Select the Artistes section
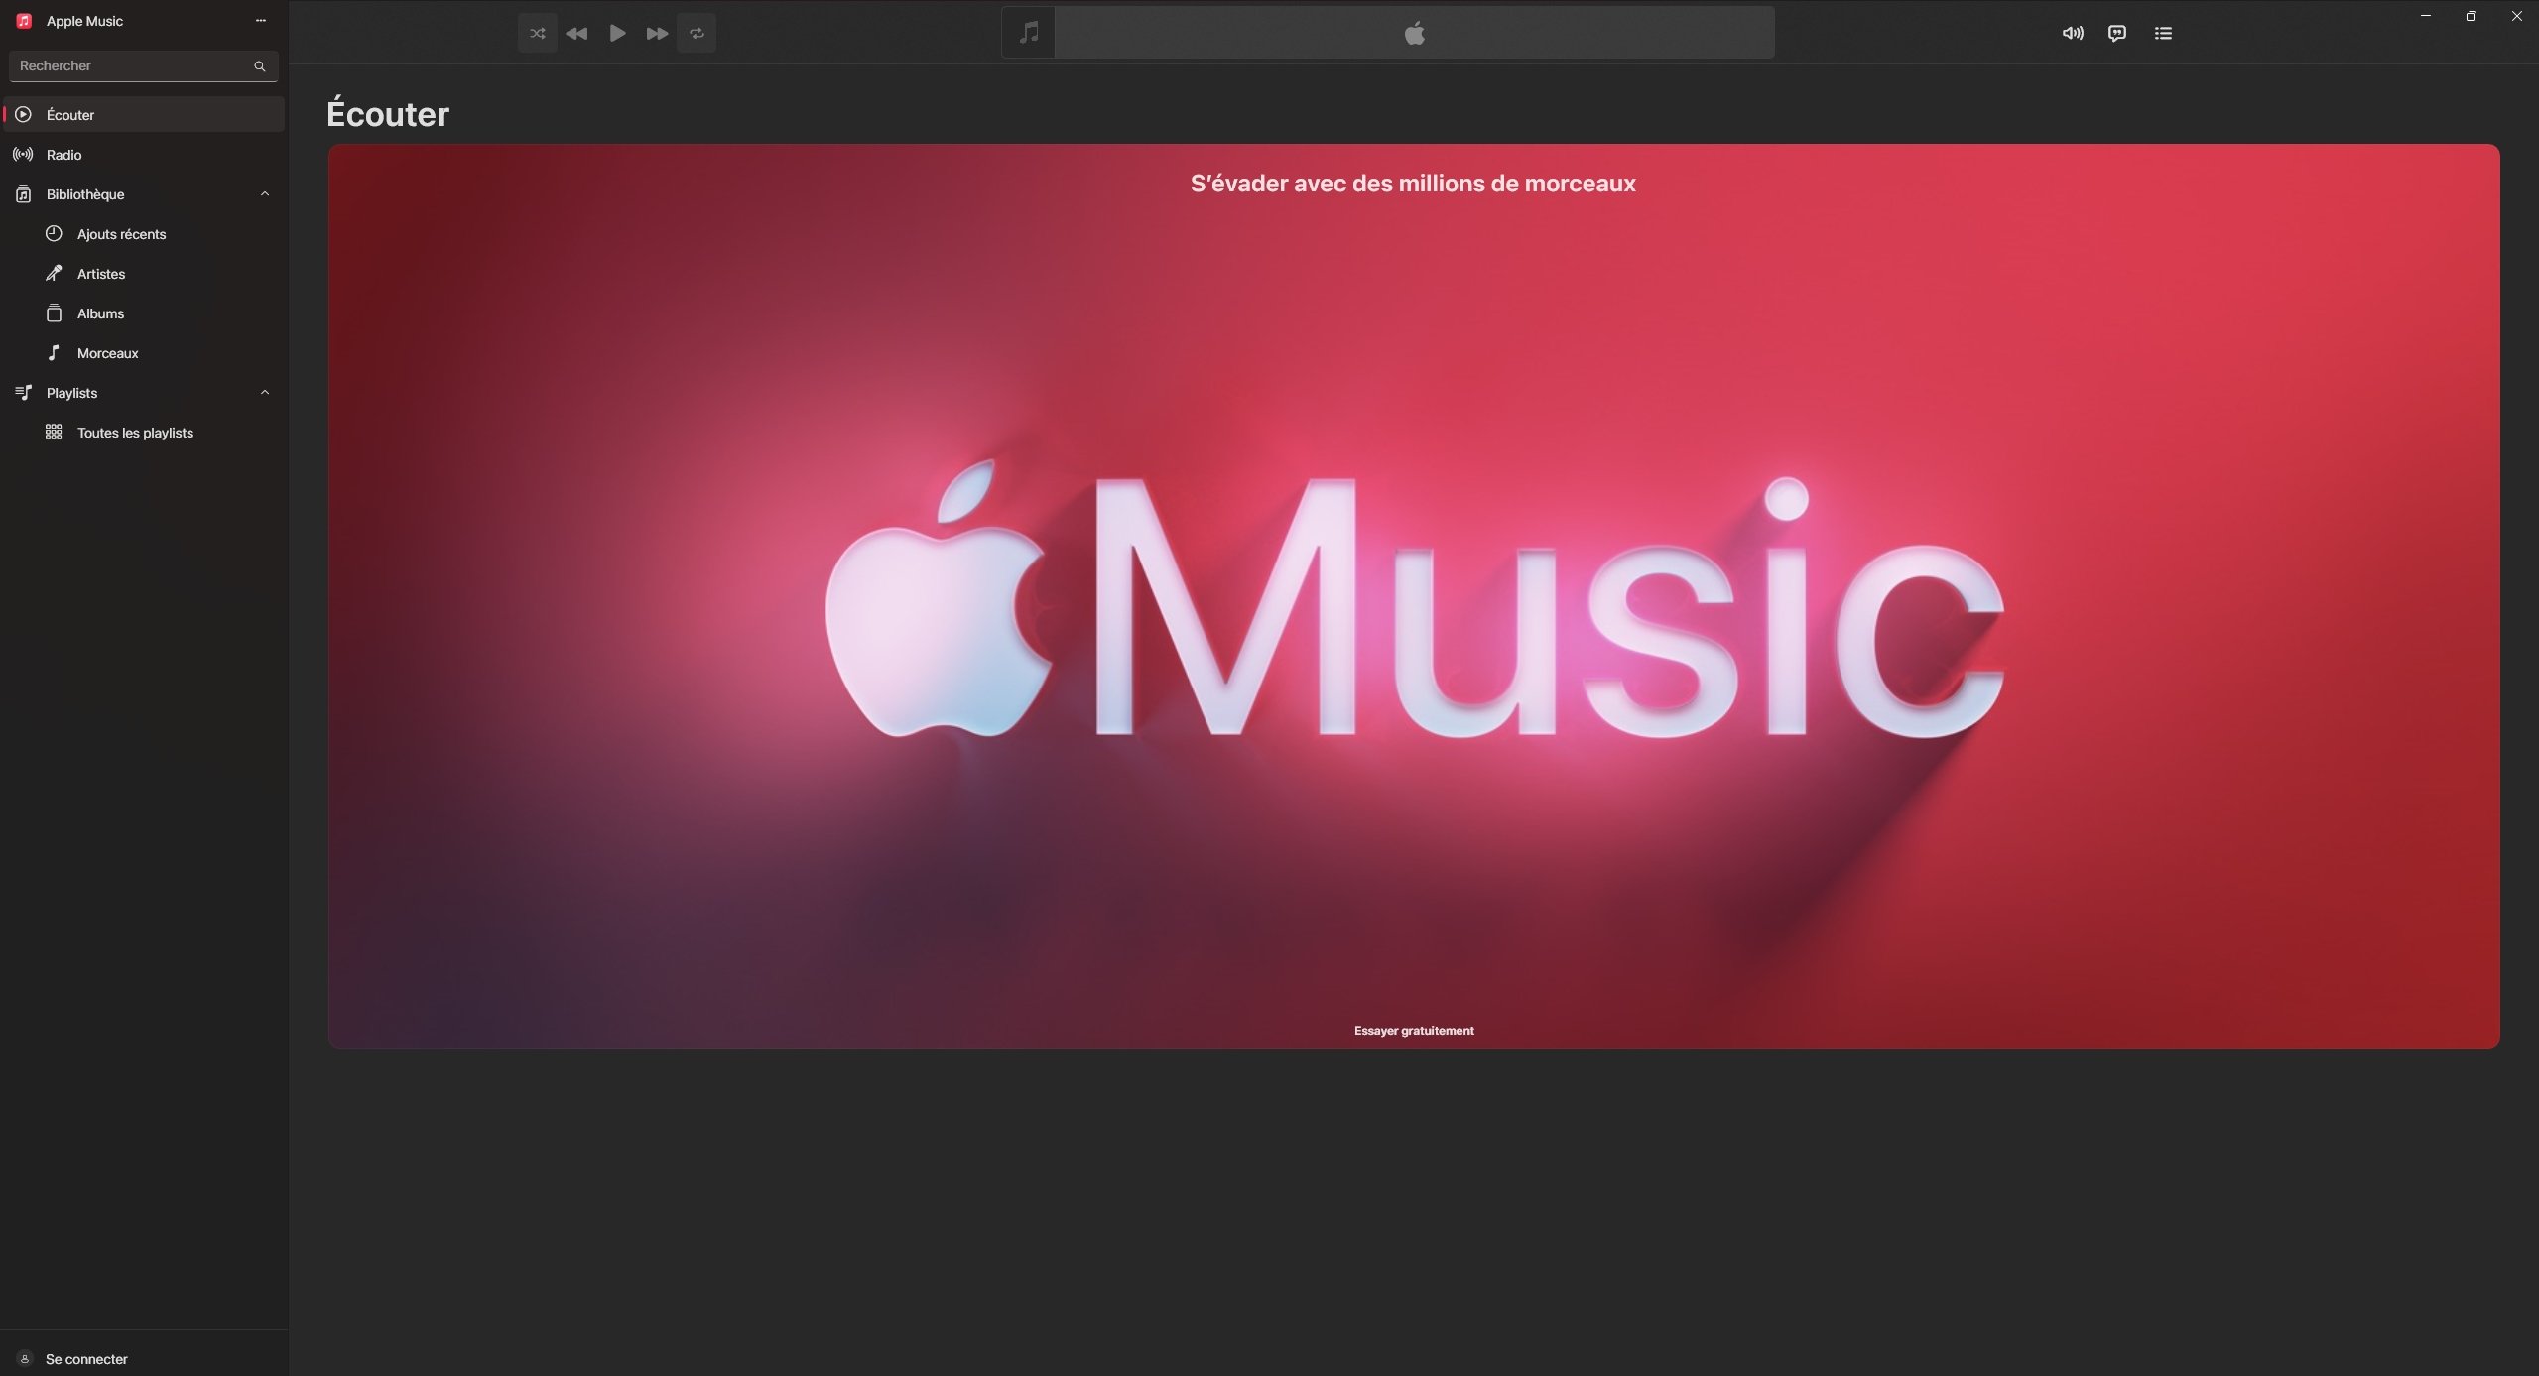The width and height of the screenshot is (2539, 1376). pos(101,273)
